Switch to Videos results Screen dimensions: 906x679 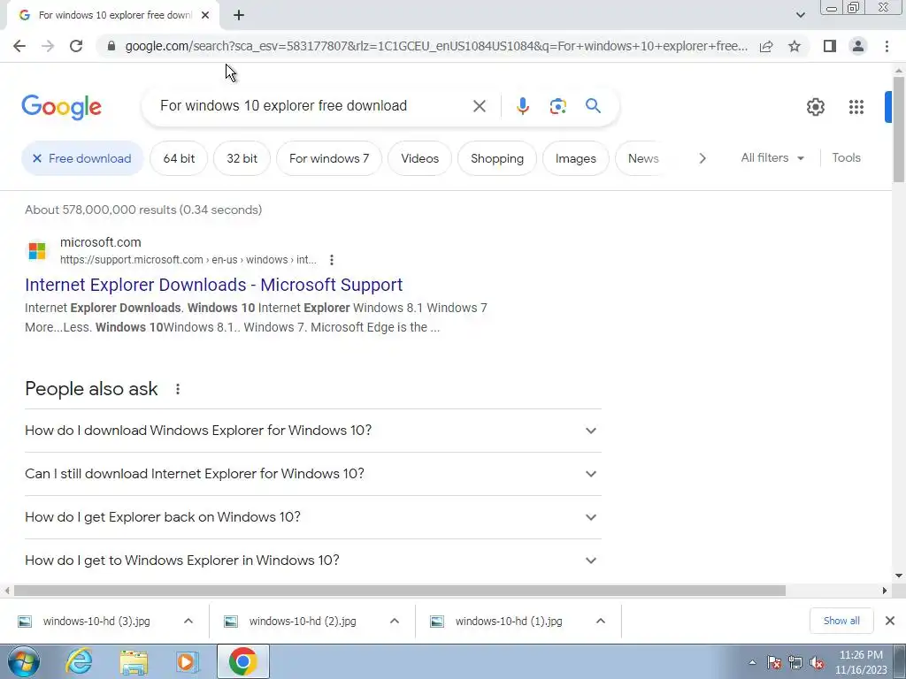(419, 158)
